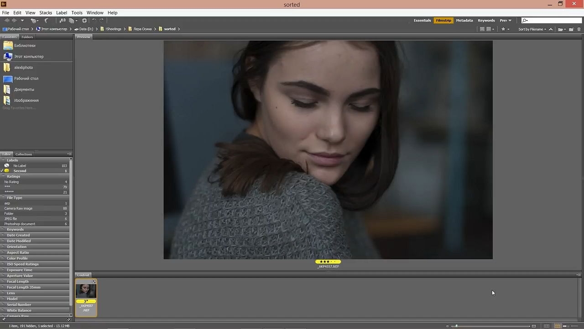Switch to the Essentials workspace
584x329 pixels.
click(x=422, y=21)
